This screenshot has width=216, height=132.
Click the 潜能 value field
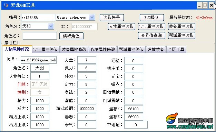87,101
